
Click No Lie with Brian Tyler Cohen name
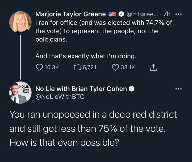(81, 89)
